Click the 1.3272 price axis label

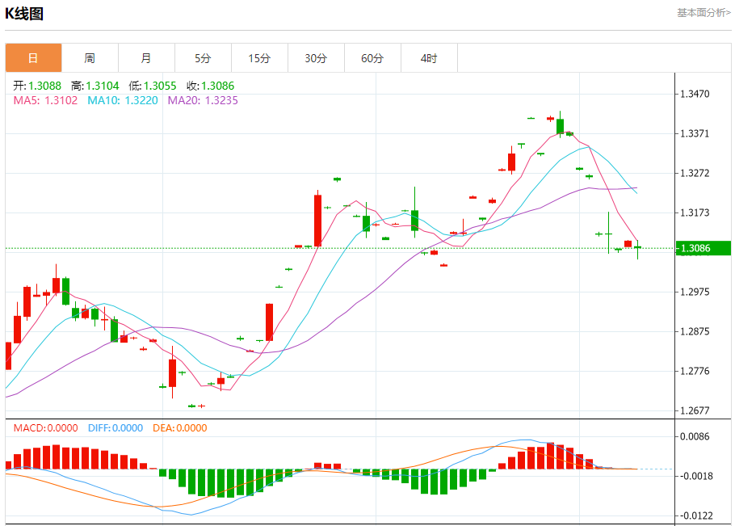[695, 173]
